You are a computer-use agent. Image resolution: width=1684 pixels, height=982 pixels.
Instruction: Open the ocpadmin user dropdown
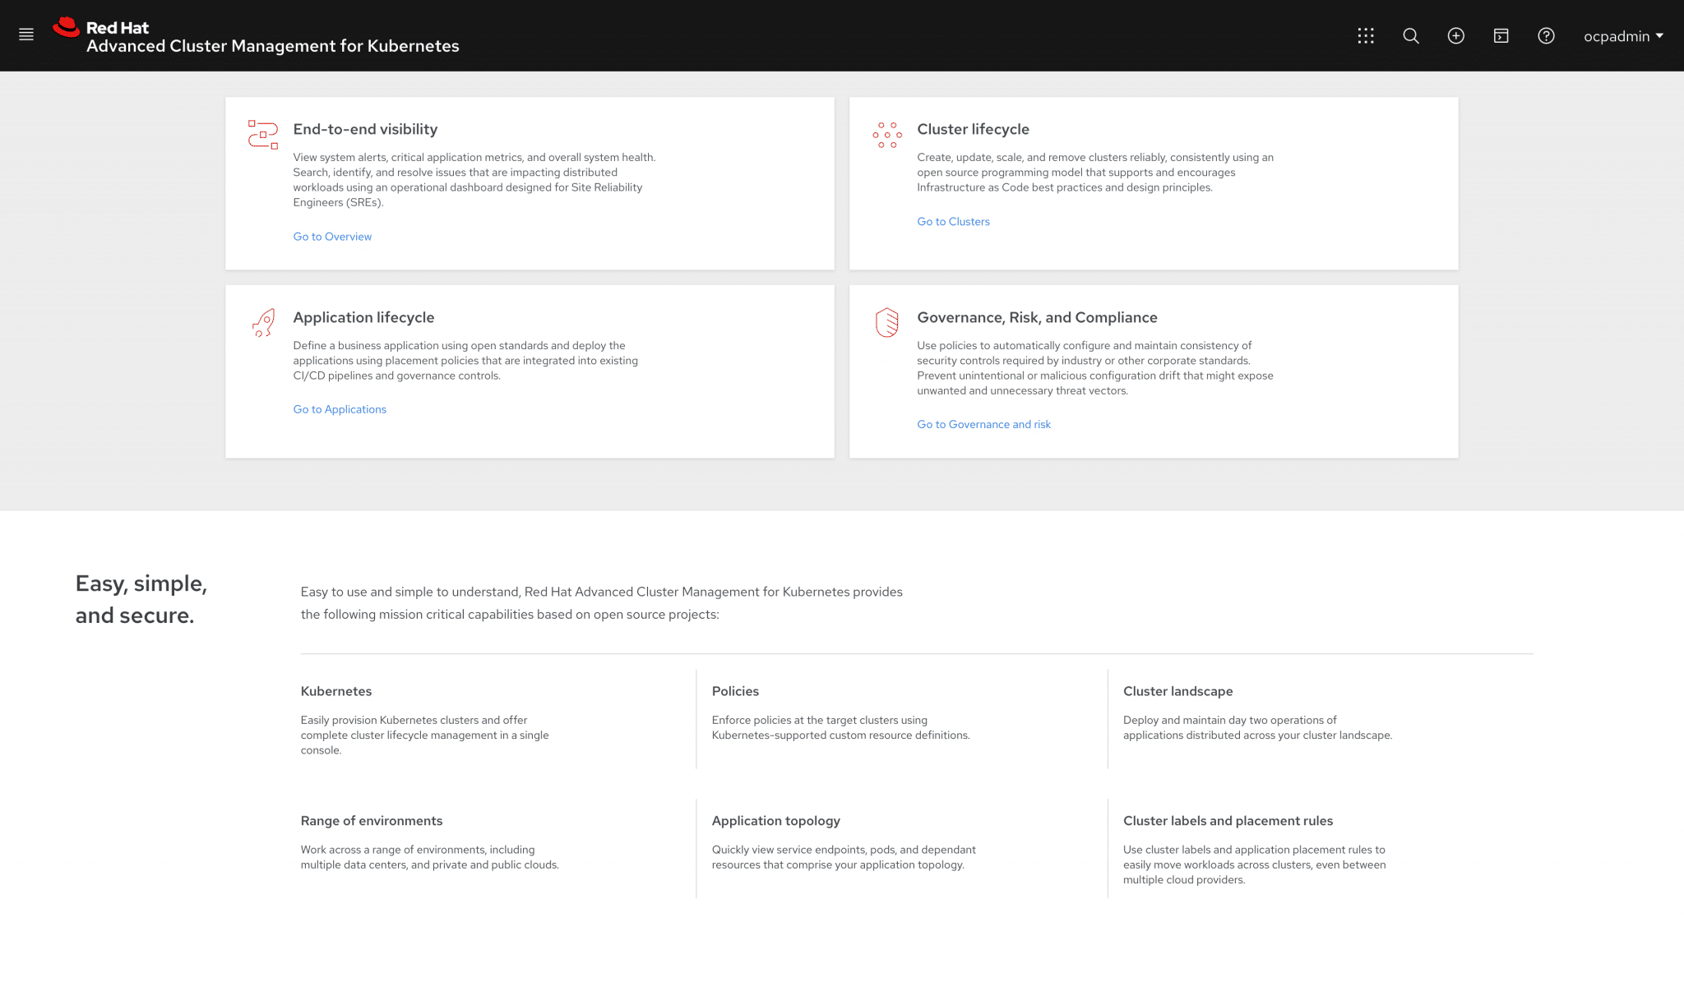click(1618, 36)
